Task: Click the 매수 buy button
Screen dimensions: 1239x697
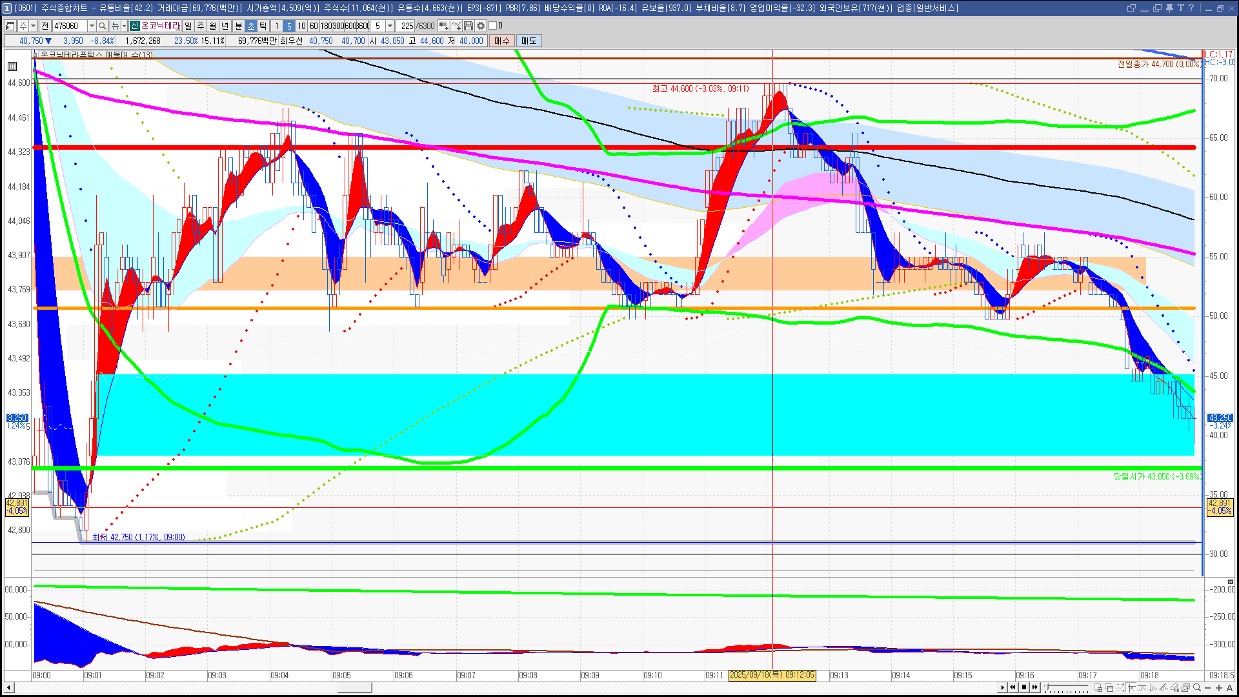Action: click(x=502, y=41)
